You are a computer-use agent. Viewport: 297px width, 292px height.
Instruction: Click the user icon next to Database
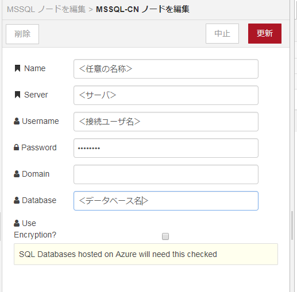[17, 200]
